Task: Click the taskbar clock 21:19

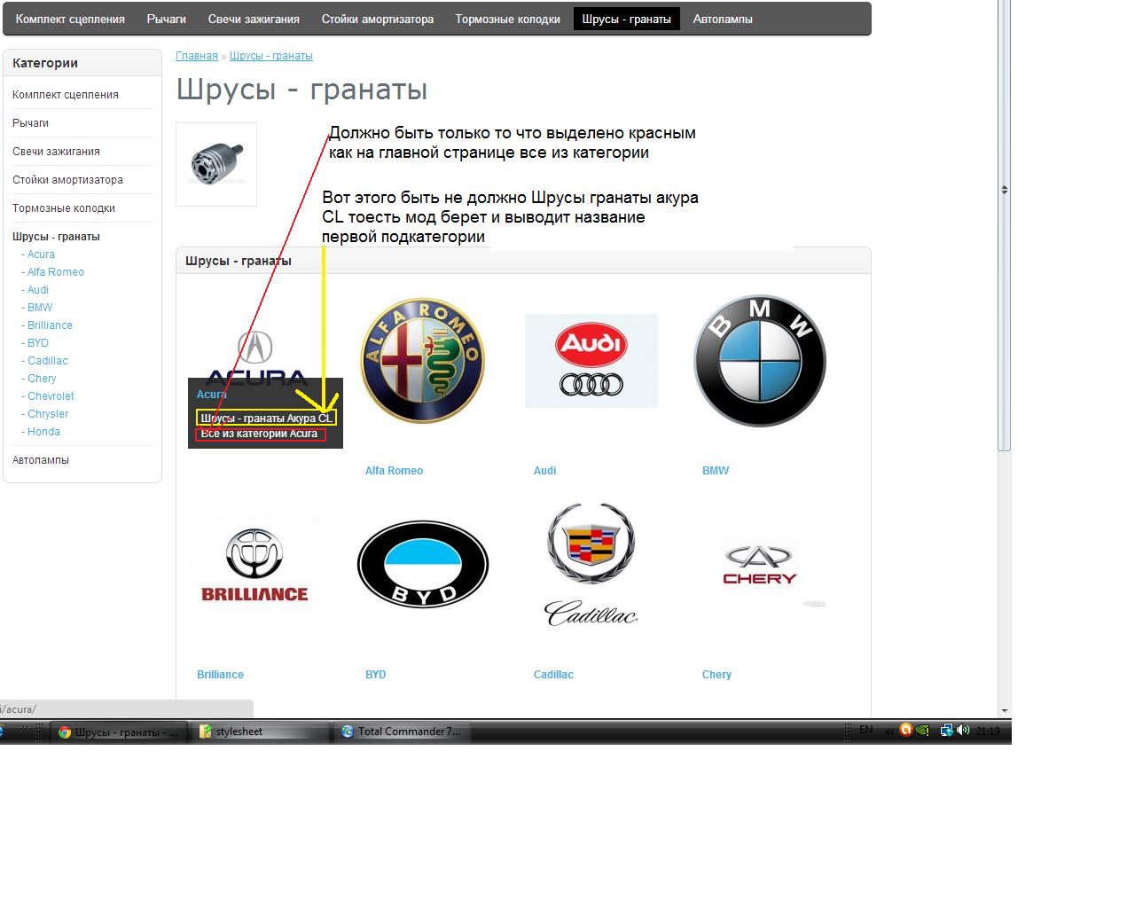Action: coord(988,732)
